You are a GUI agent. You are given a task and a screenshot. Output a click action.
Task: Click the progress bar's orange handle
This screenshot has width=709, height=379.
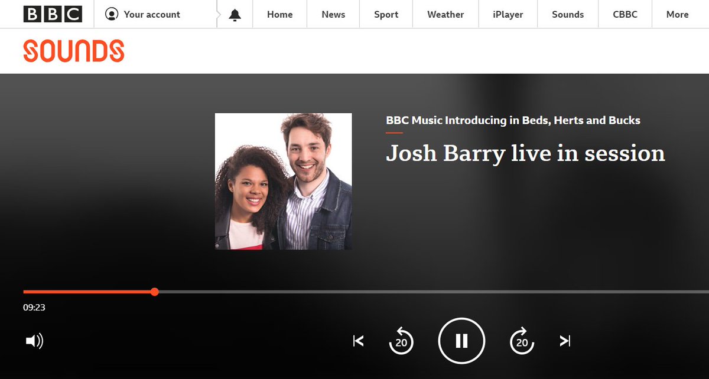154,292
